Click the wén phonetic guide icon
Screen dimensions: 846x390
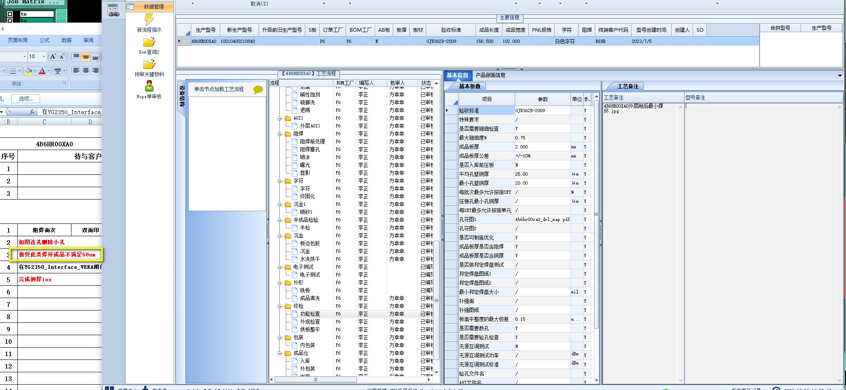point(57,71)
